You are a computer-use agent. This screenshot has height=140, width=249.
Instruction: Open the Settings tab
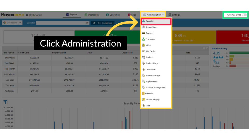tap(174, 15)
